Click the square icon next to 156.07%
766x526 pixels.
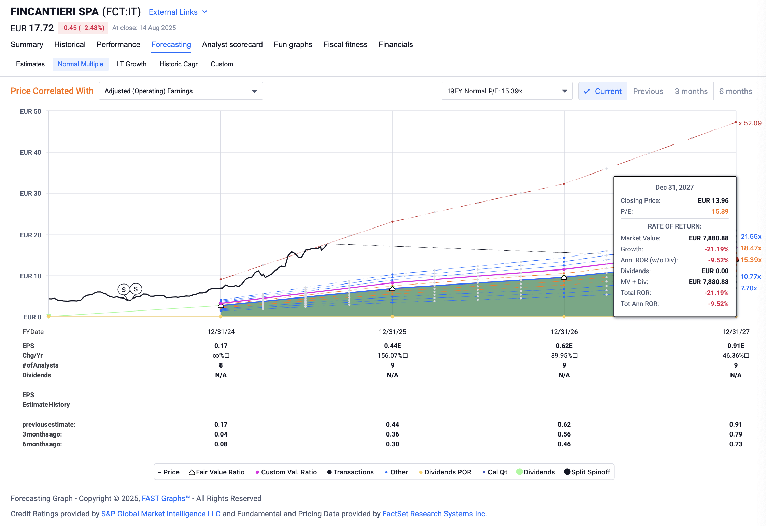click(x=405, y=356)
